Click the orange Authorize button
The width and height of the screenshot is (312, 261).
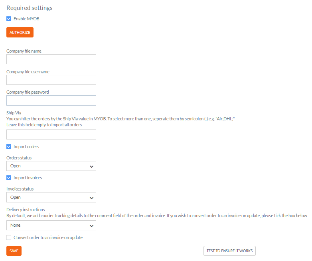tap(20, 32)
